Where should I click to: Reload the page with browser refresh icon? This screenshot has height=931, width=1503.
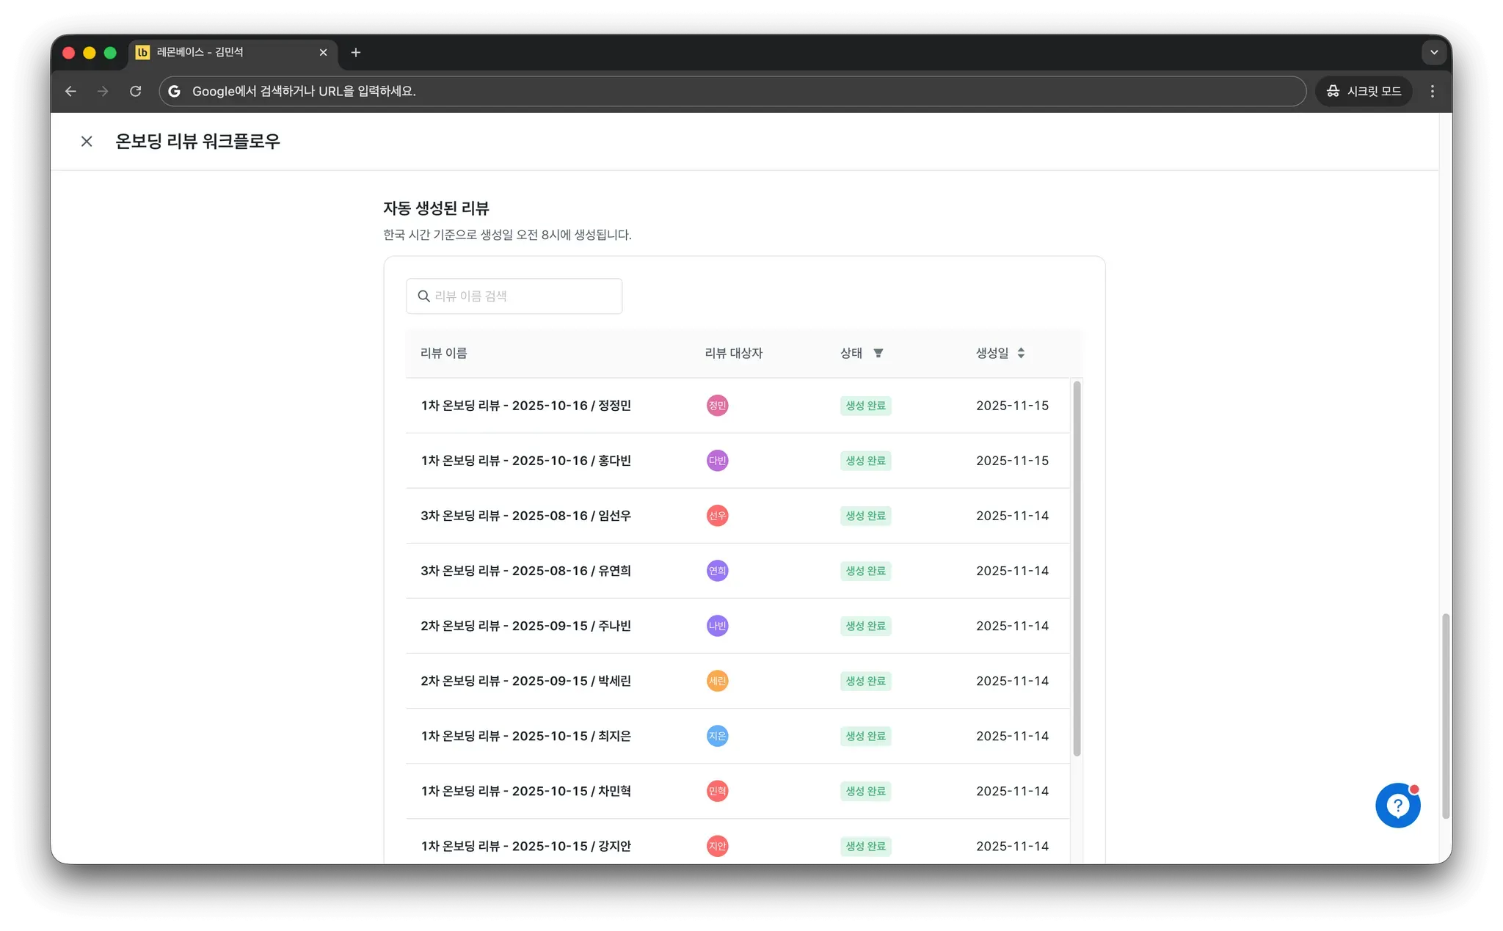point(136,91)
